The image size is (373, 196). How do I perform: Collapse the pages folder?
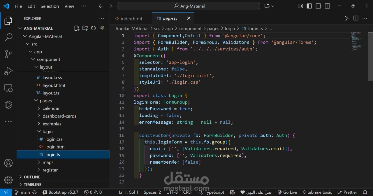coord(36,101)
